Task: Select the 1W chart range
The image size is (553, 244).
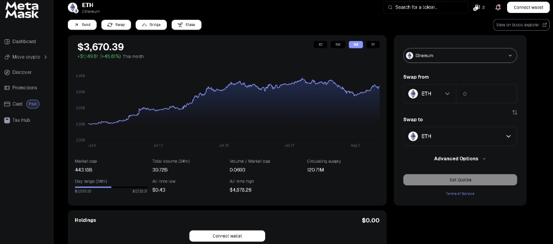Action: point(338,45)
